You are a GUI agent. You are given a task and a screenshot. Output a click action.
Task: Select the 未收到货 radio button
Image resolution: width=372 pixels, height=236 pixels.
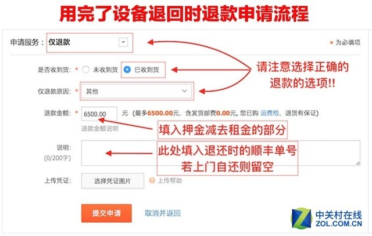coord(85,70)
